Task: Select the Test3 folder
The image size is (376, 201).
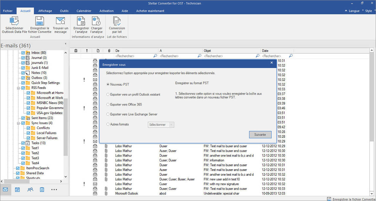Action: pos(35,158)
